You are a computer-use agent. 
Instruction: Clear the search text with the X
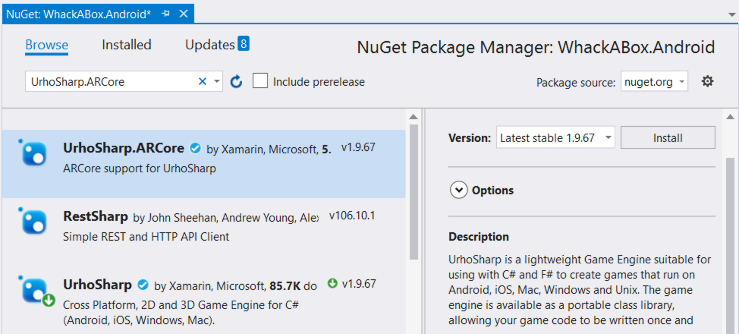[x=203, y=81]
